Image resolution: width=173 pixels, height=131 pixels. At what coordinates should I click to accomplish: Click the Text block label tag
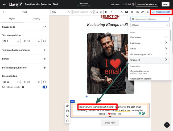pyautogui.click(x=72, y=102)
